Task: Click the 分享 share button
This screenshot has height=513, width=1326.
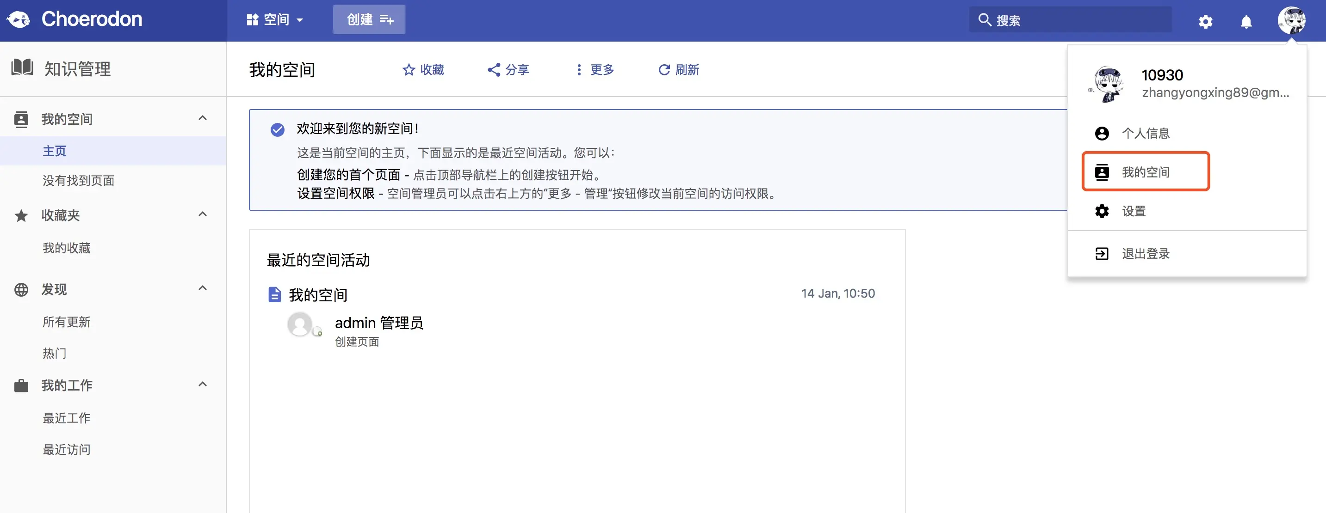Action: pos(508,70)
